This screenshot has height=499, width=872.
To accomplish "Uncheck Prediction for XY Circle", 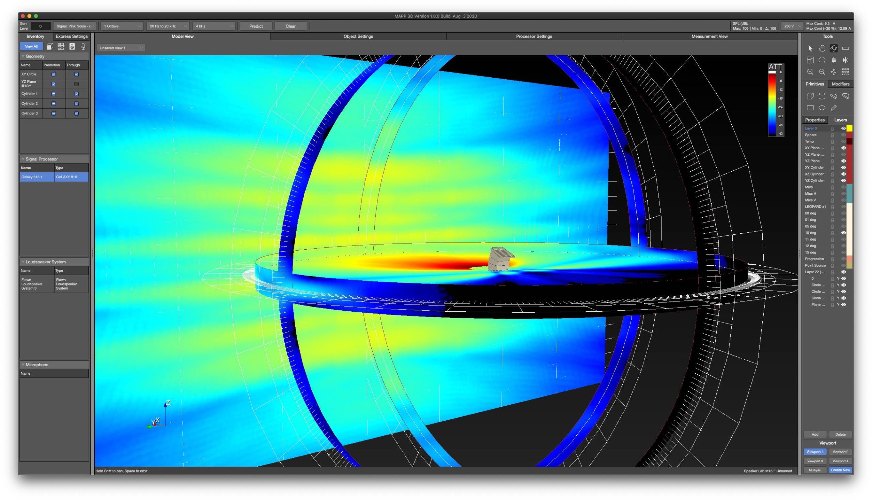I will (x=53, y=74).
